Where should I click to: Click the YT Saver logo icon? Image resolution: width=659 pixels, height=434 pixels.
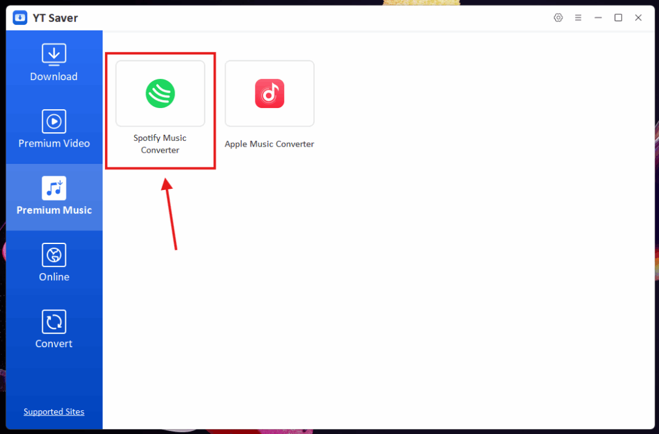click(x=19, y=17)
